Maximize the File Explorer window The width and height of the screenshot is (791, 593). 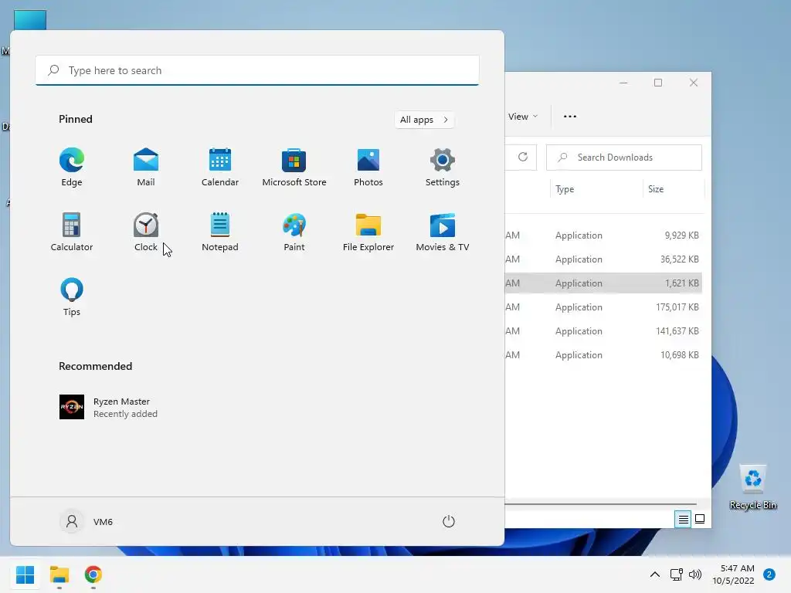pyautogui.click(x=658, y=83)
